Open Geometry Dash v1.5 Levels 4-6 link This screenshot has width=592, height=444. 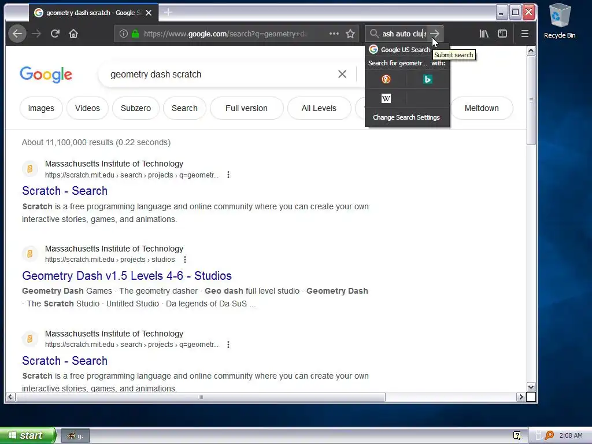coord(127,276)
